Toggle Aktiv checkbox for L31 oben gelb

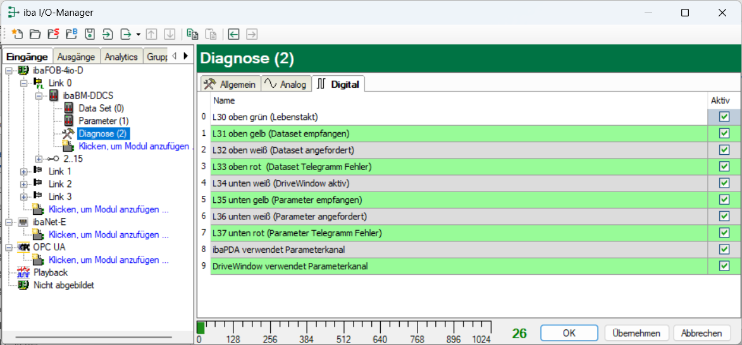724,133
